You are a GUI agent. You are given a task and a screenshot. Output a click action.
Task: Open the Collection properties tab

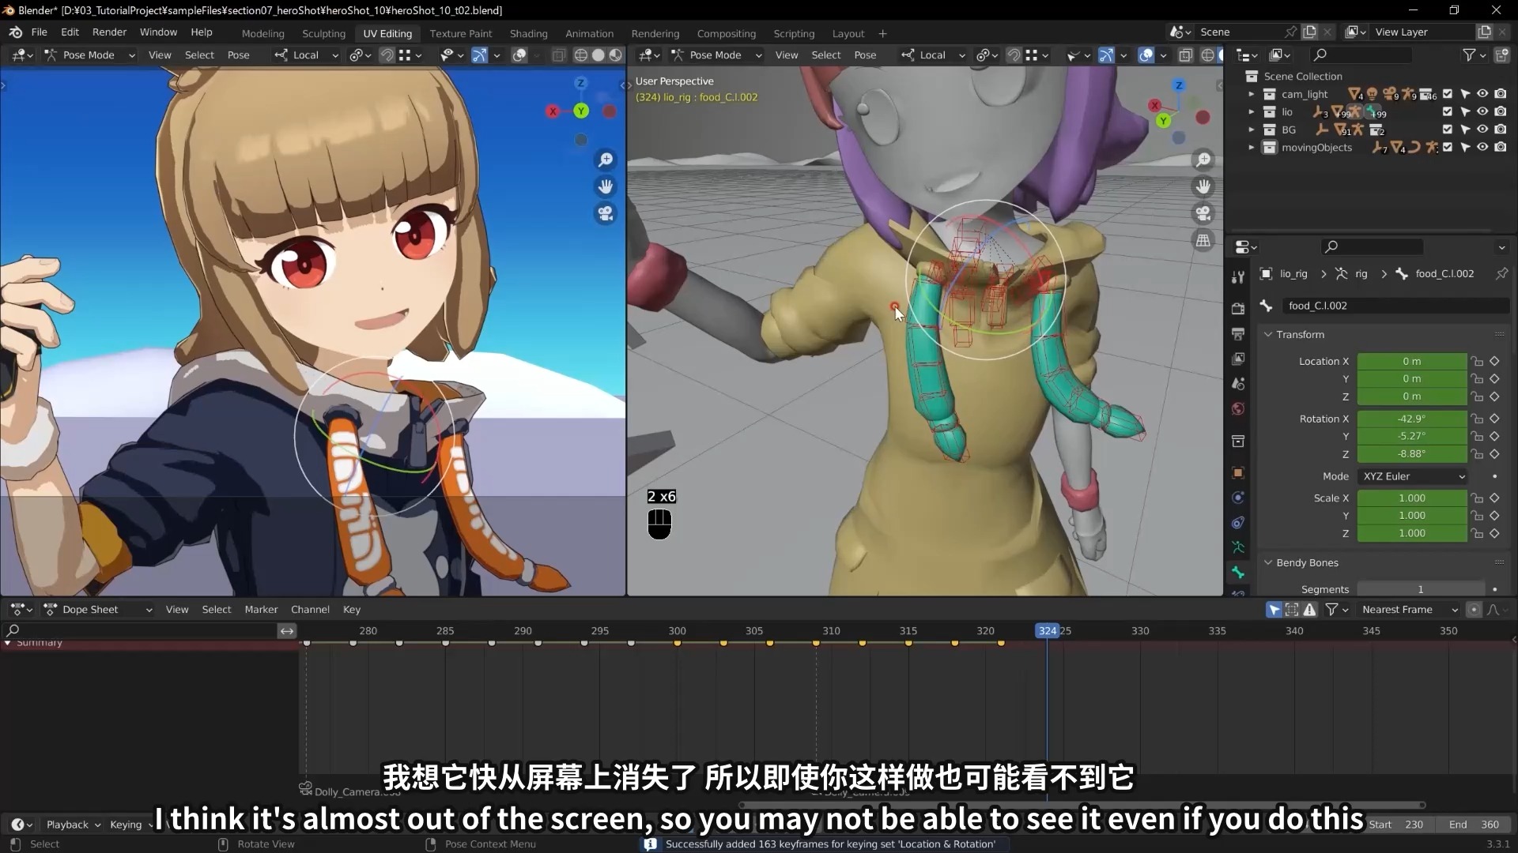(1238, 441)
